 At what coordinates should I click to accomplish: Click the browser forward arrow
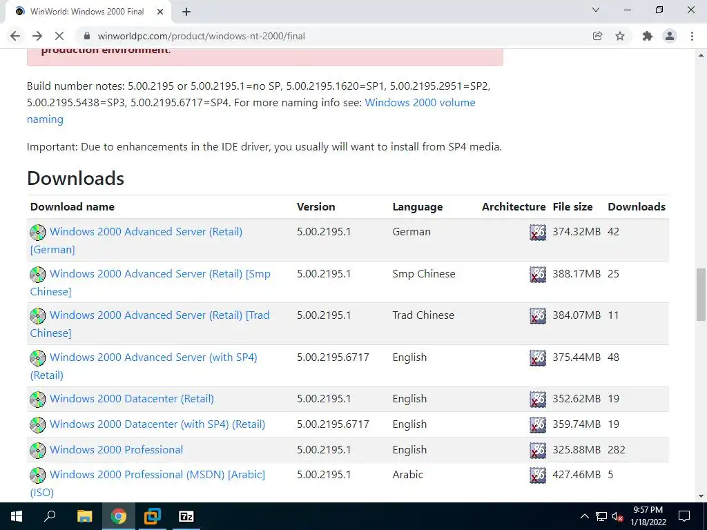point(37,36)
